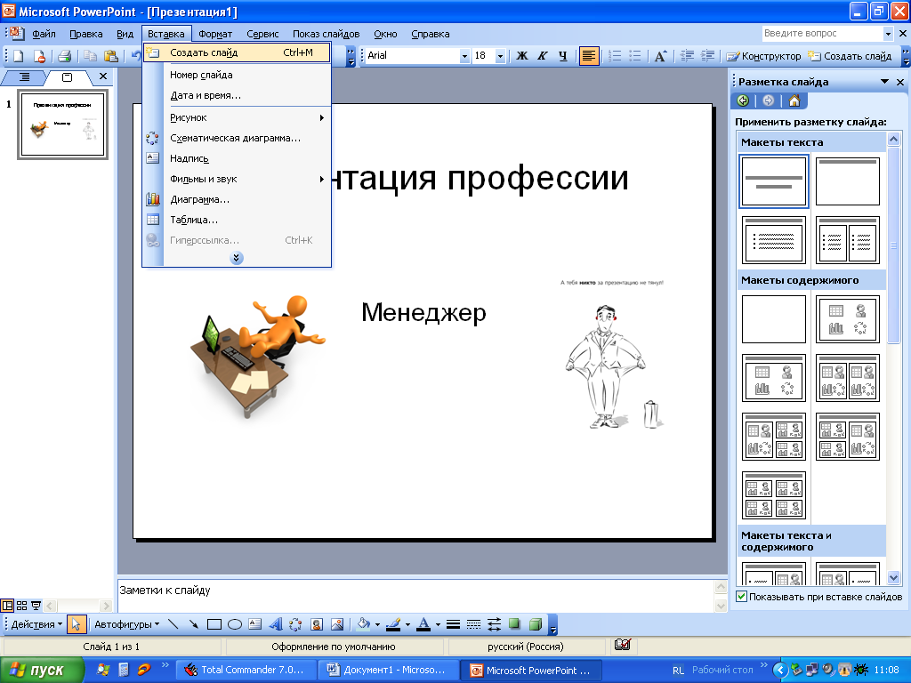Go to task pane home icon
This screenshot has height=683, width=911.
coord(794,100)
